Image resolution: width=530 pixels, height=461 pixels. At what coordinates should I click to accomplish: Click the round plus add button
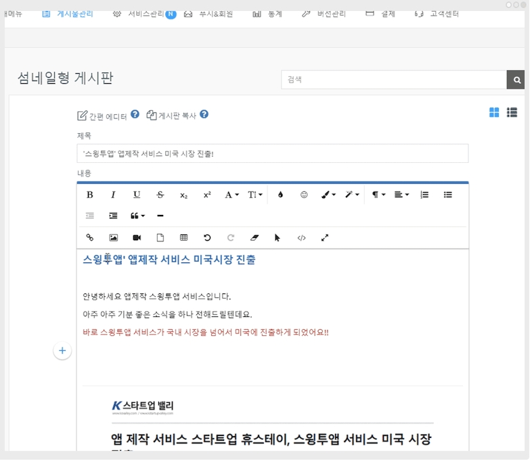[62, 351]
